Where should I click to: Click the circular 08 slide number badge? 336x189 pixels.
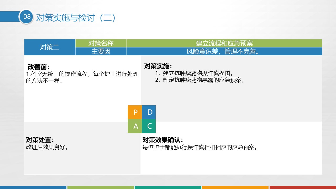[x=27, y=17]
